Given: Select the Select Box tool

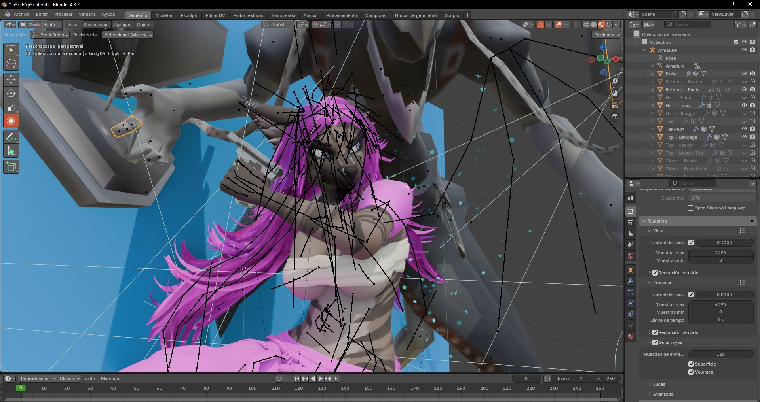Looking at the screenshot, I should click(11, 50).
